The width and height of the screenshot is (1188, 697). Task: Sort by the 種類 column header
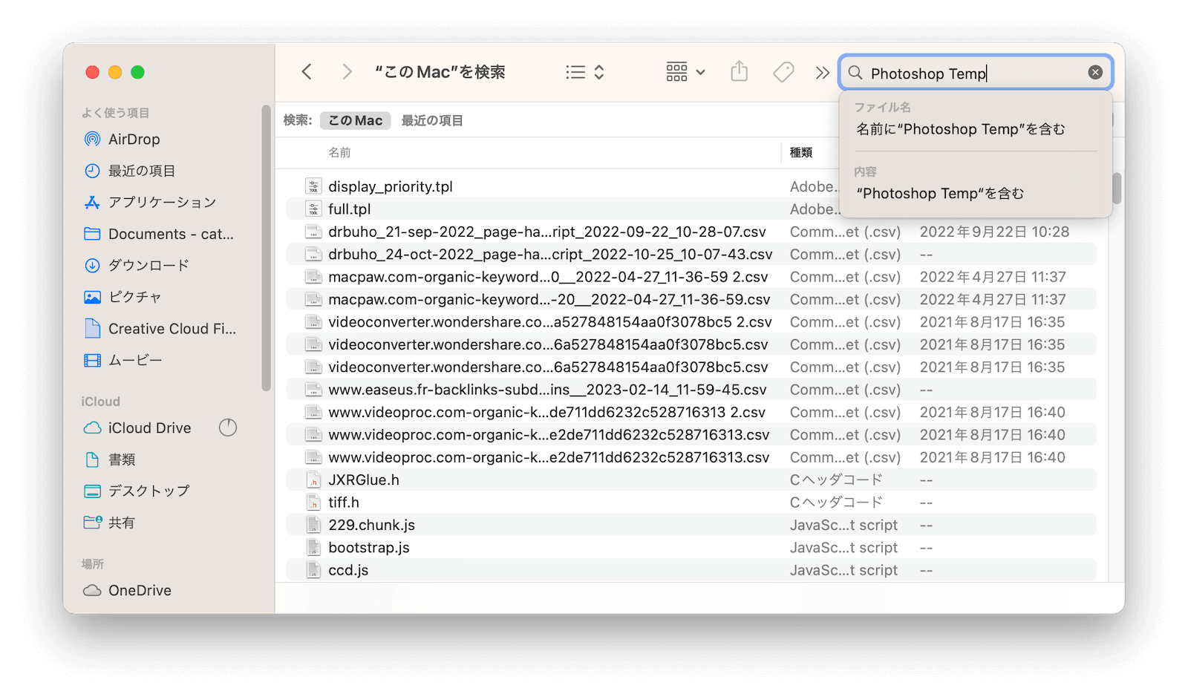coord(801,152)
